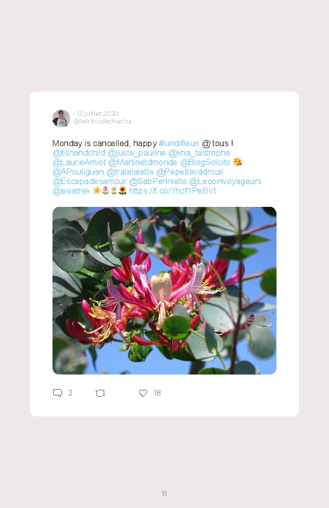The image size is (329, 508).
Task: Click the @latribudechacha username
Action: (102, 121)
